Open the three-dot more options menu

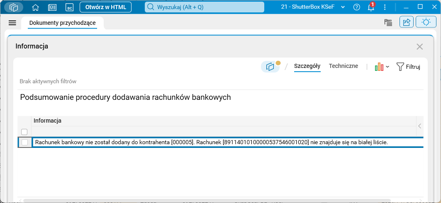pyautogui.click(x=385, y=7)
